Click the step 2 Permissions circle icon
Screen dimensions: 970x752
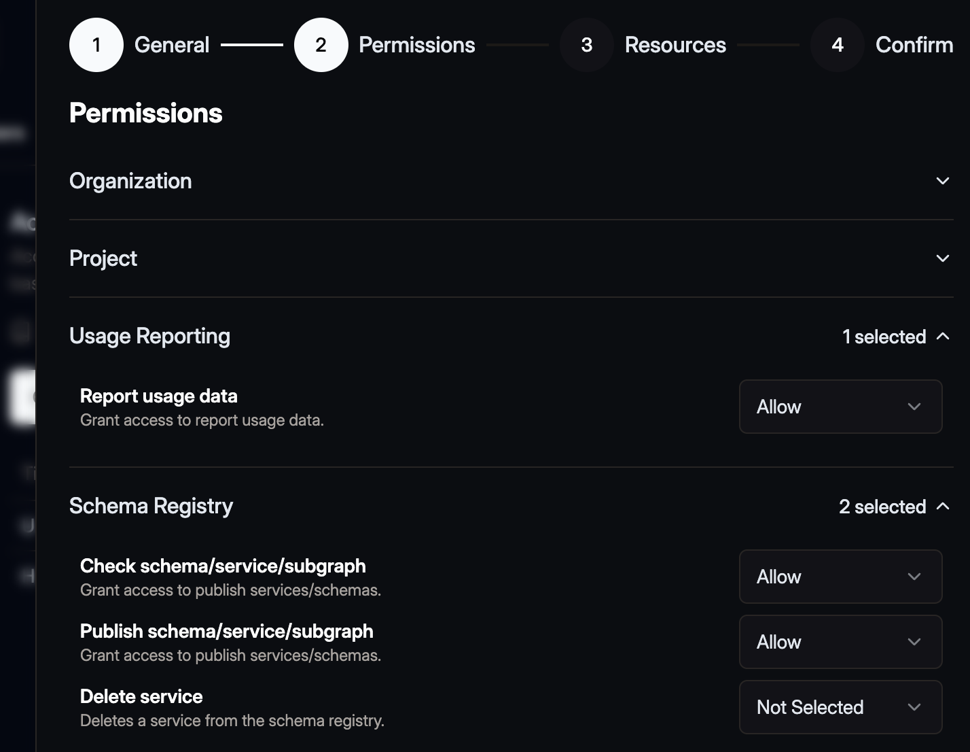[x=321, y=45]
